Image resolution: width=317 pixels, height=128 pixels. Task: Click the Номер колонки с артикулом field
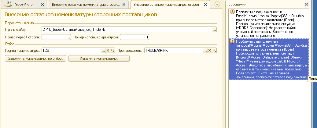click(x=135, y=37)
